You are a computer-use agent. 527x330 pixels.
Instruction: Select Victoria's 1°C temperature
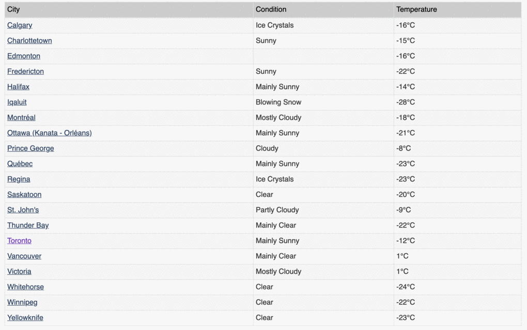click(x=402, y=272)
